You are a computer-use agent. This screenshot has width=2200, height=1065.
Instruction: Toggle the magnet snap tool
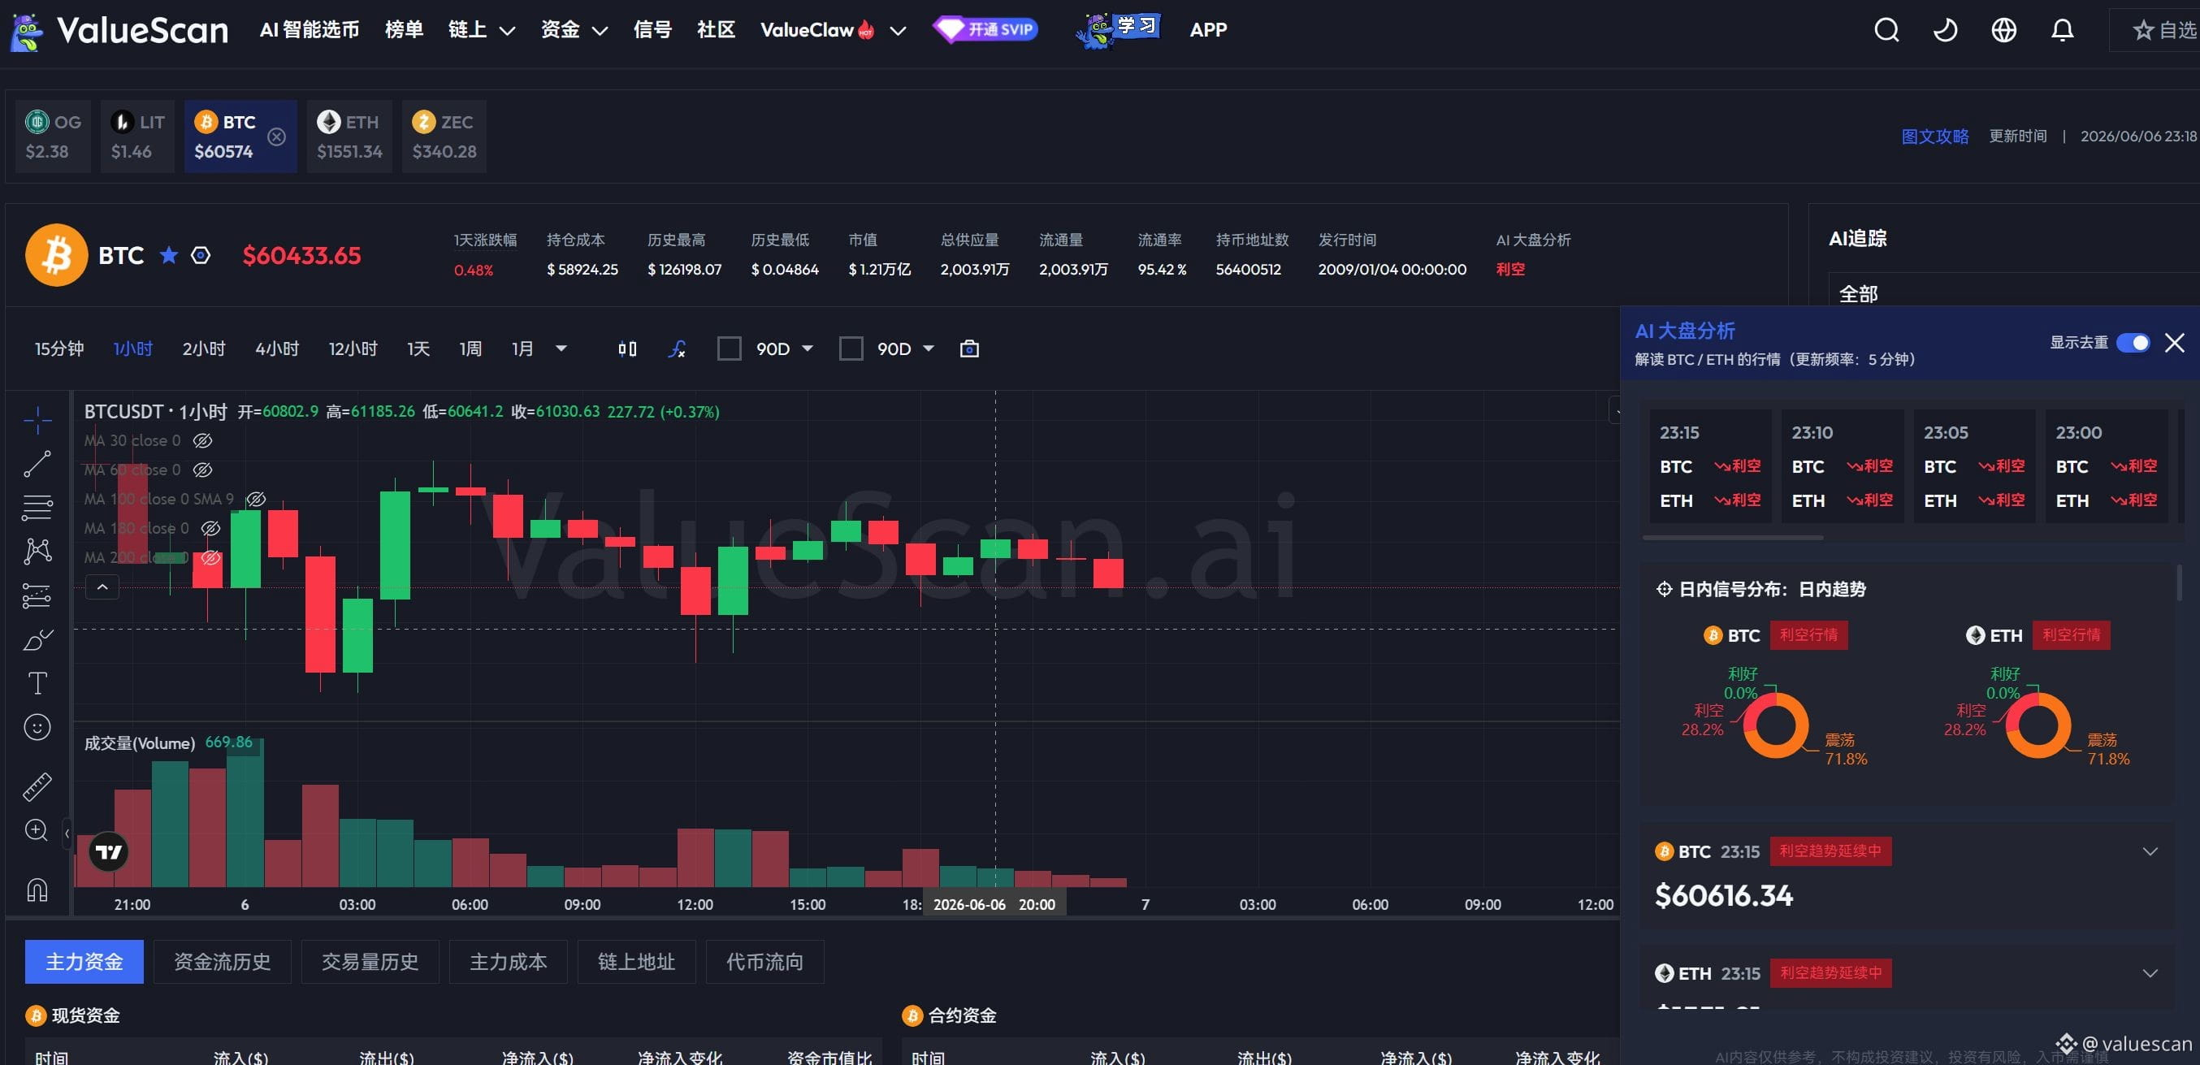tap(37, 890)
